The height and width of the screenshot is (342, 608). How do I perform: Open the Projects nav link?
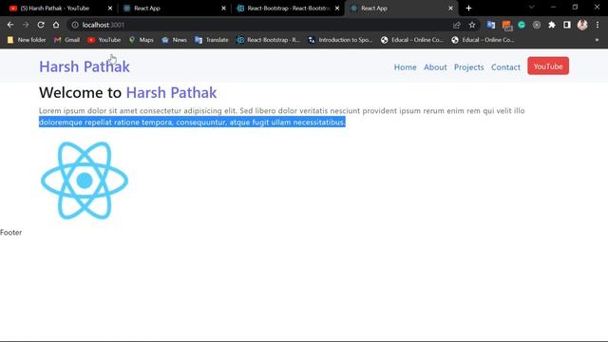click(468, 67)
